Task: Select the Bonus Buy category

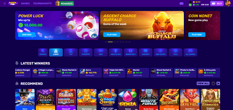Action: pyautogui.click(x=131, y=52)
